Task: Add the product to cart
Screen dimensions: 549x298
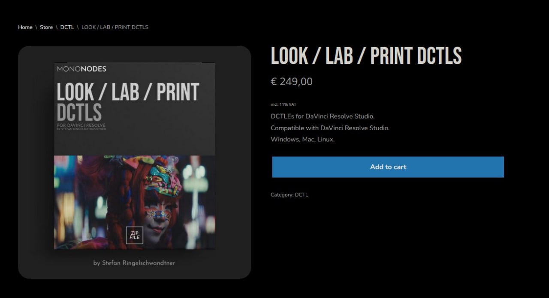Action: 388,167
